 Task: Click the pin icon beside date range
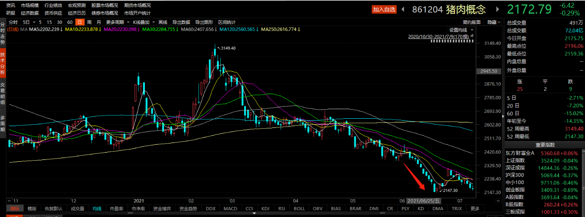coord(472,36)
